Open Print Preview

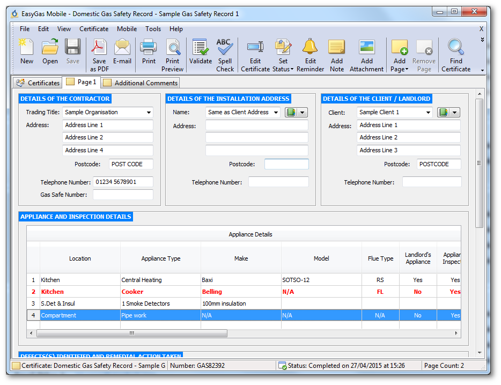(173, 55)
